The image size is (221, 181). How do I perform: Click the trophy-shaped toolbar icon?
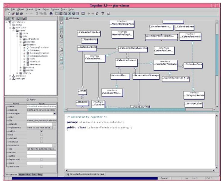[103, 14]
